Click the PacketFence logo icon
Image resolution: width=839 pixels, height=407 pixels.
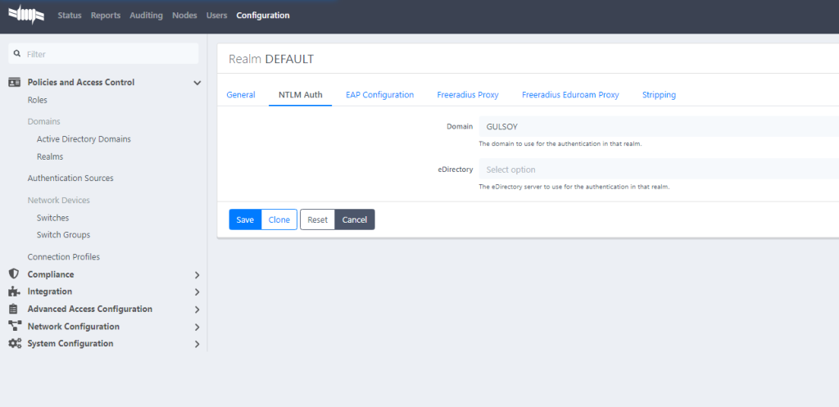pyautogui.click(x=25, y=15)
